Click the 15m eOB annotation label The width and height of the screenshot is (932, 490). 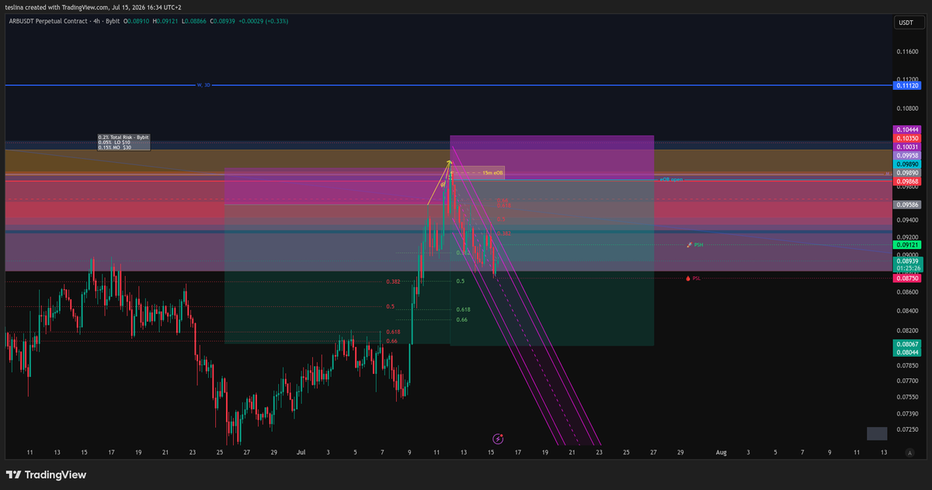(x=492, y=173)
